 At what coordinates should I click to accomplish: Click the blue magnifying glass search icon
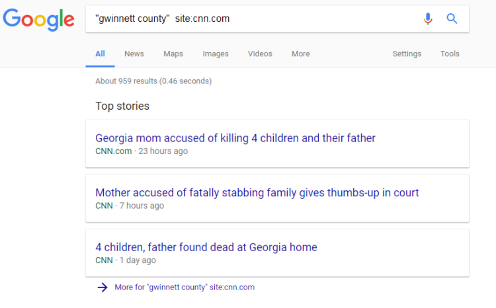(x=452, y=19)
